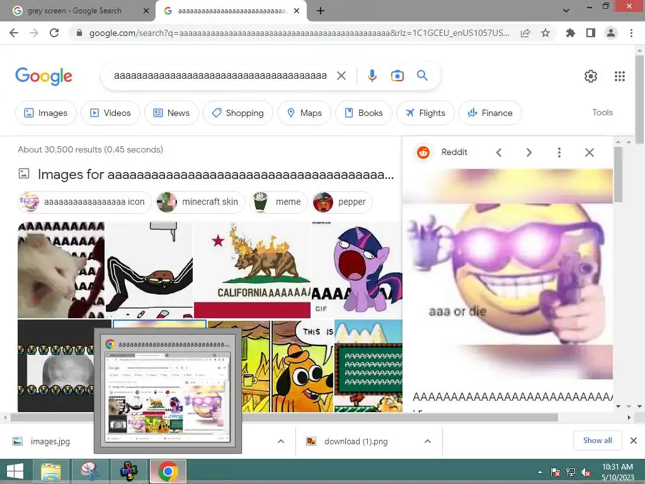Click the address bar URL
The height and width of the screenshot is (484, 645).
[299, 33]
